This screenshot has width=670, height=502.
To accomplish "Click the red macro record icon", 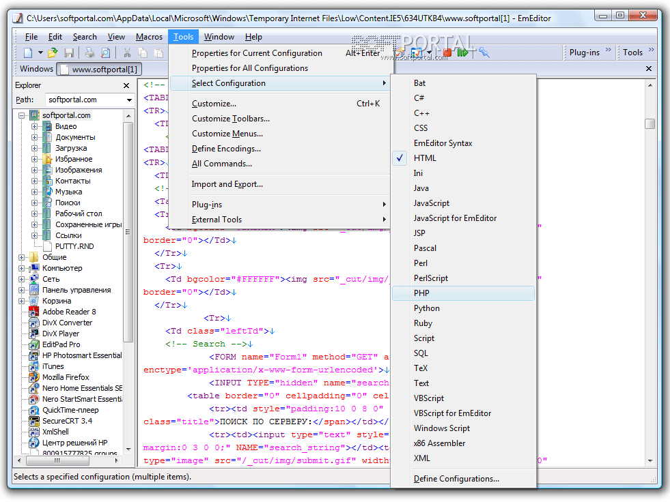I will (x=447, y=53).
